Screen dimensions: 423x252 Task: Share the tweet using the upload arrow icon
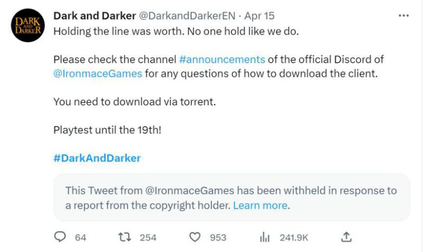[x=347, y=237]
